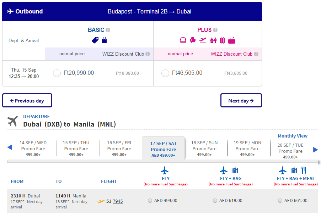
Task: Click the BASIC fare info icon
Action: (x=108, y=30)
